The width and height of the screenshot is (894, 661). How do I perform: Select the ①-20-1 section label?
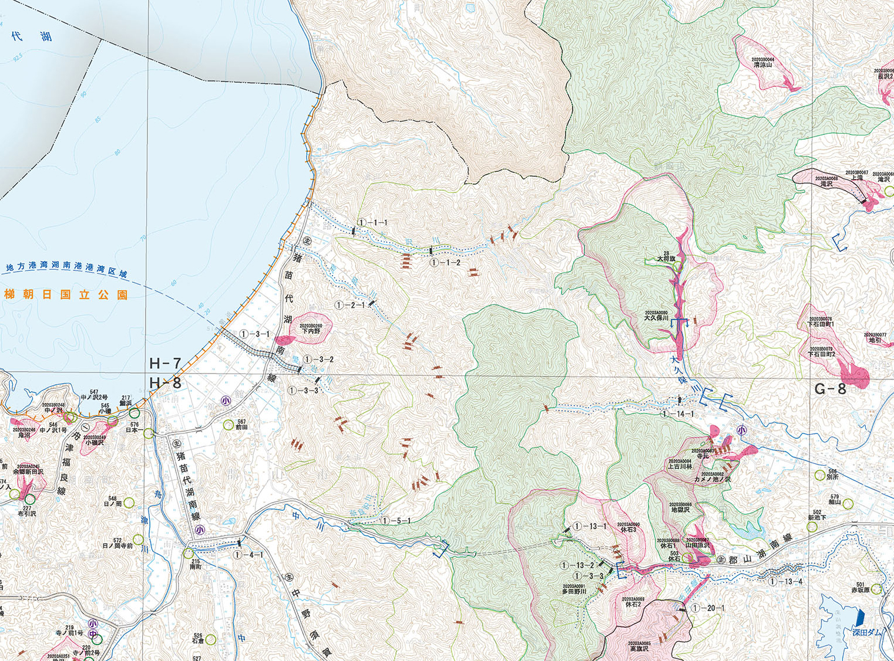(708, 608)
